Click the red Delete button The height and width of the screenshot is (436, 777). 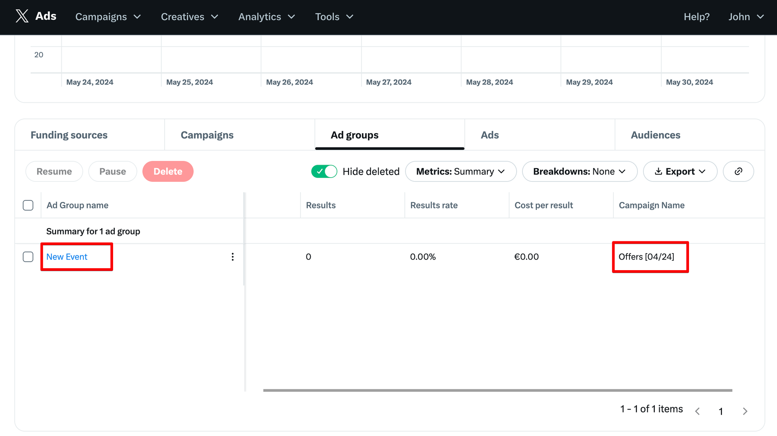click(168, 172)
